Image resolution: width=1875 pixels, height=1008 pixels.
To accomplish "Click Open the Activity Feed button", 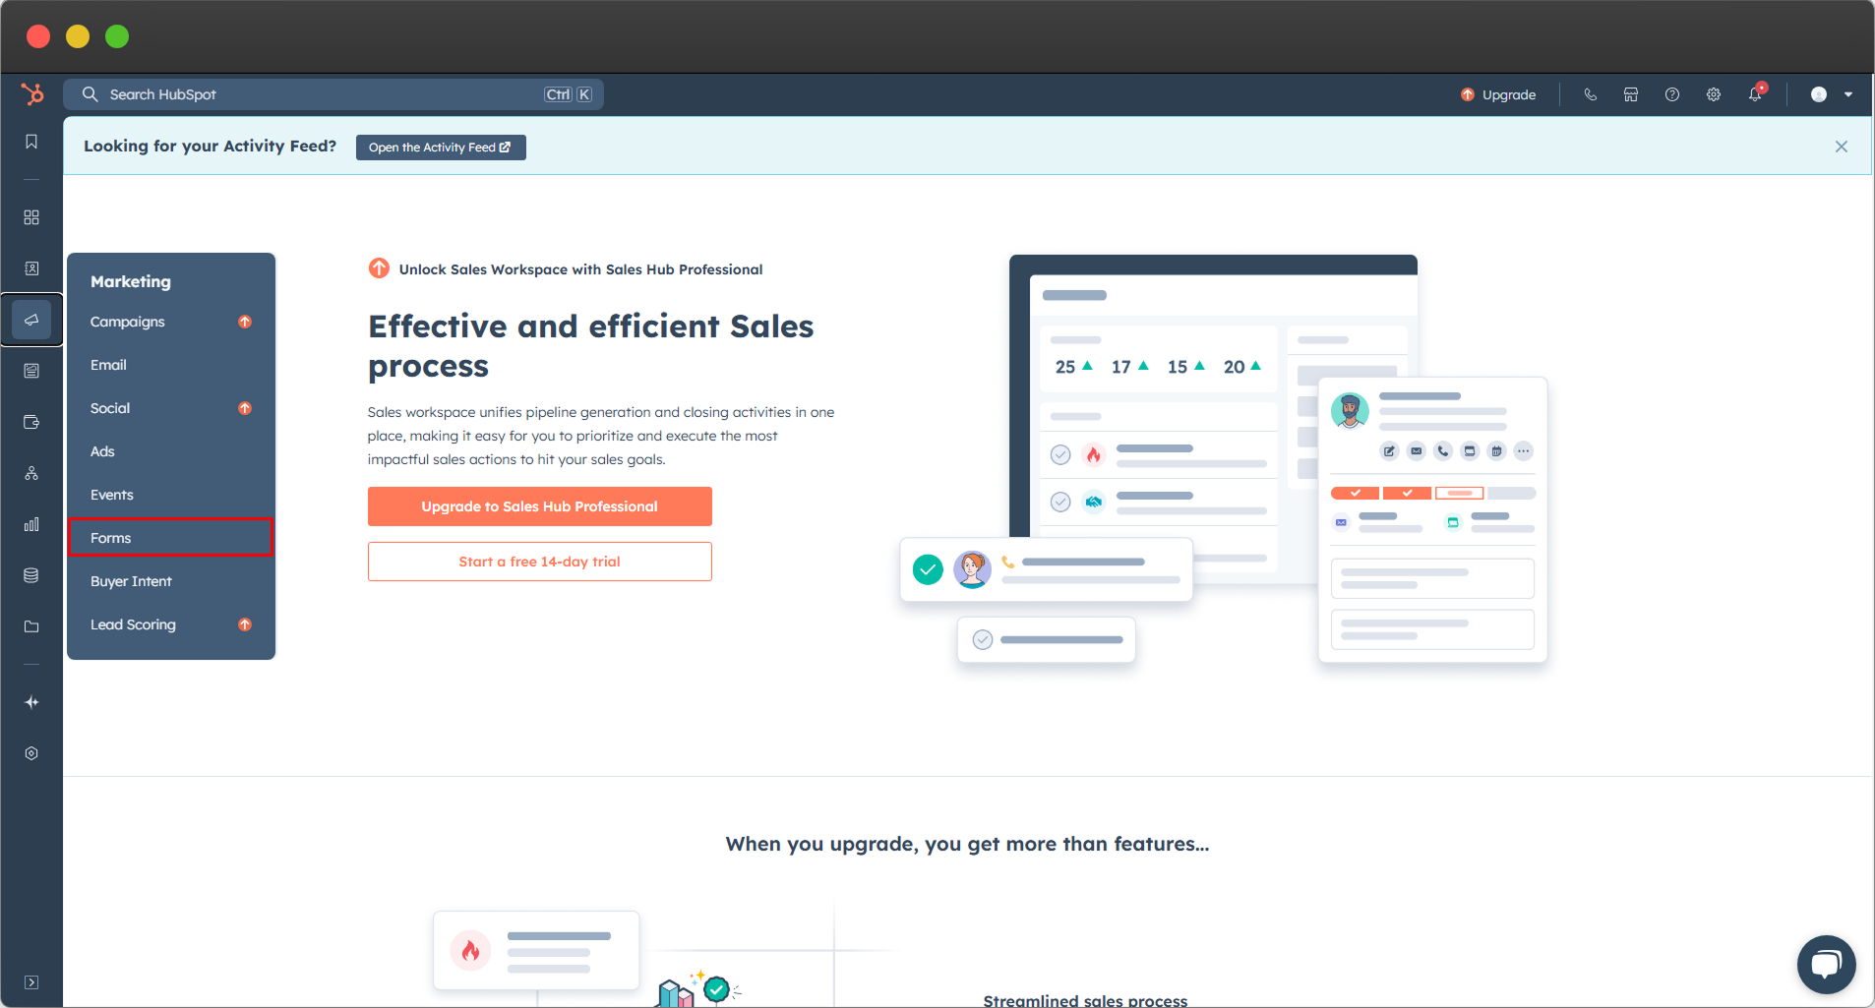I will coord(441,148).
